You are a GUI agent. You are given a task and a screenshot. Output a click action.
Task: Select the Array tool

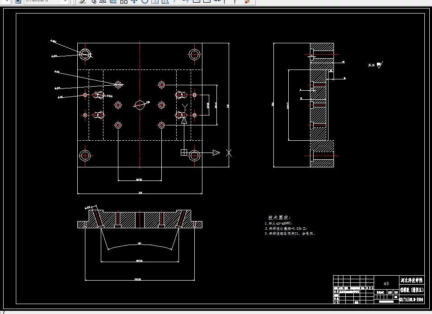point(124,1)
